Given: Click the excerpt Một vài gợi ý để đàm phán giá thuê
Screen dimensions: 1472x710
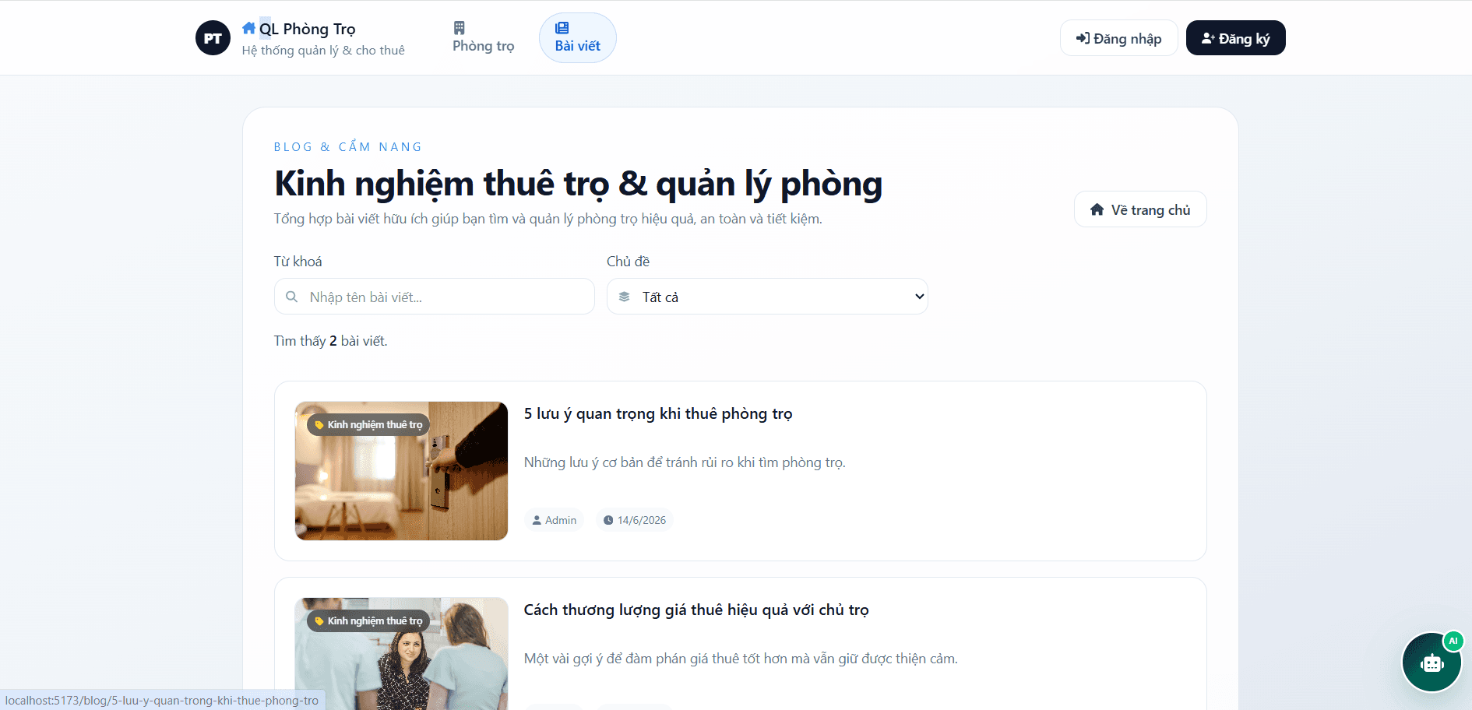Looking at the screenshot, I should tap(741, 659).
